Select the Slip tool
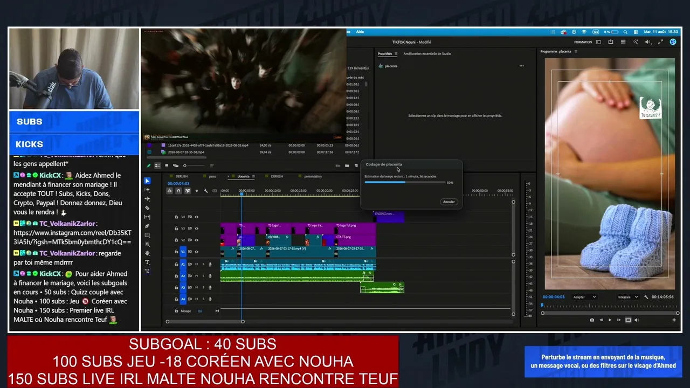690x388 pixels. point(148,217)
